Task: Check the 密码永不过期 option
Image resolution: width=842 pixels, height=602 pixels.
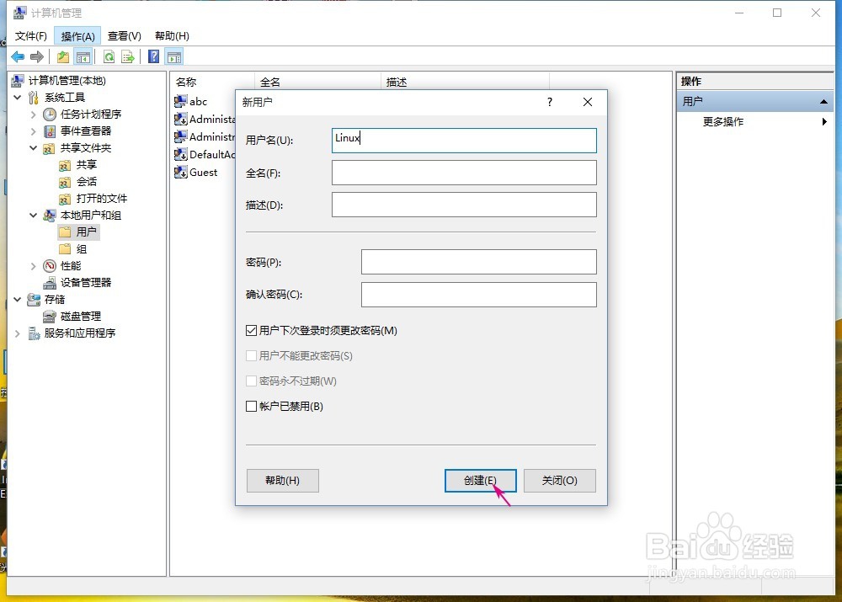Action: [x=250, y=381]
